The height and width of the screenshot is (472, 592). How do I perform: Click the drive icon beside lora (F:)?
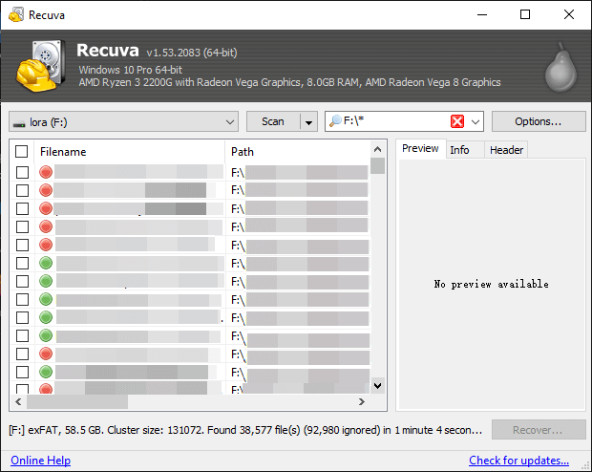(19, 123)
